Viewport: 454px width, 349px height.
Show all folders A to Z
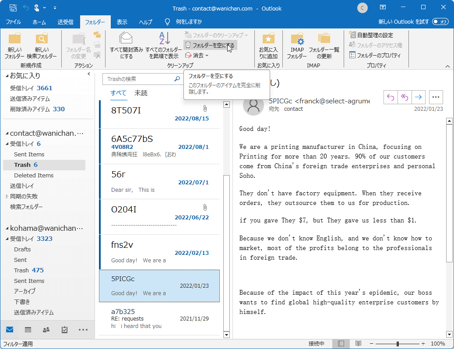click(164, 46)
